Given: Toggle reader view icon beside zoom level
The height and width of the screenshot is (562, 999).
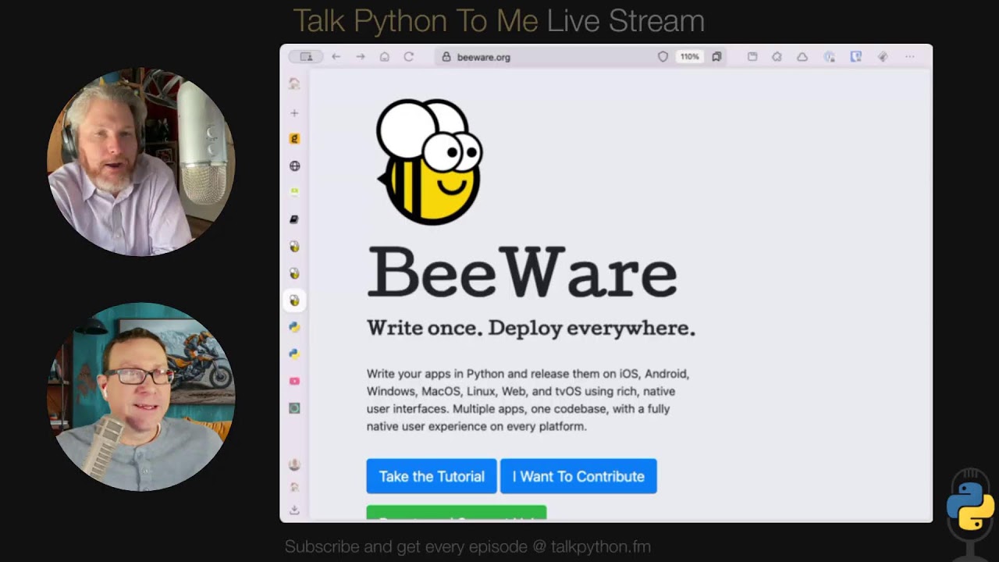Looking at the screenshot, I should (x=716, y=57).
